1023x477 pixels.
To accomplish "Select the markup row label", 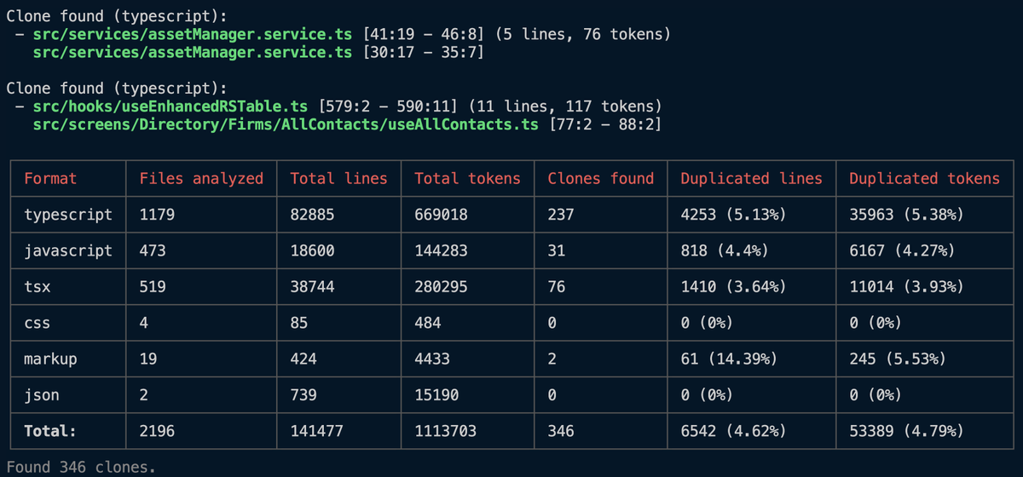I will (50, 359).
